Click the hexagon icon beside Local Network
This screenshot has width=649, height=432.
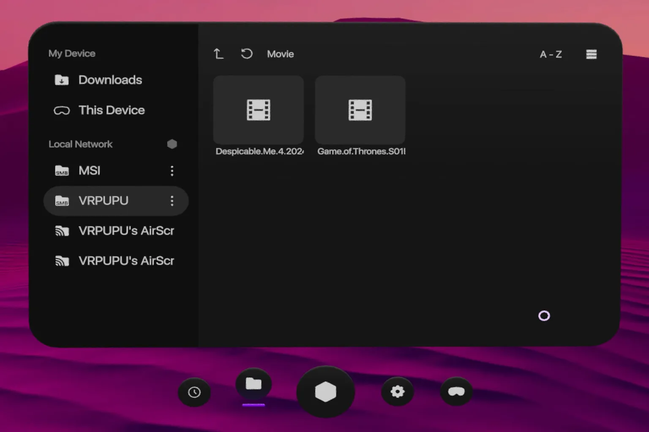(x=172, y=144)
